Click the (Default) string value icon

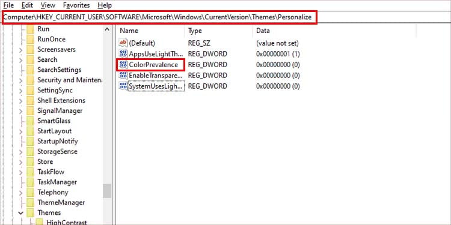click(x=123, y=43)
